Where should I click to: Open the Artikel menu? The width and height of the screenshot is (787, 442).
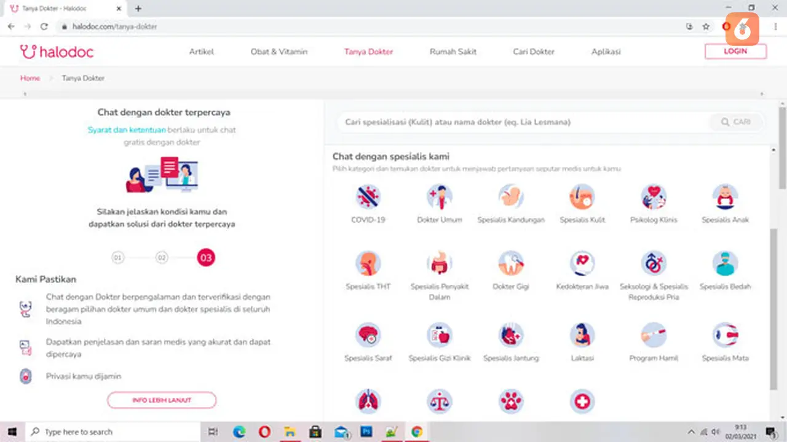pyautogui.click(x=201, y=52)
